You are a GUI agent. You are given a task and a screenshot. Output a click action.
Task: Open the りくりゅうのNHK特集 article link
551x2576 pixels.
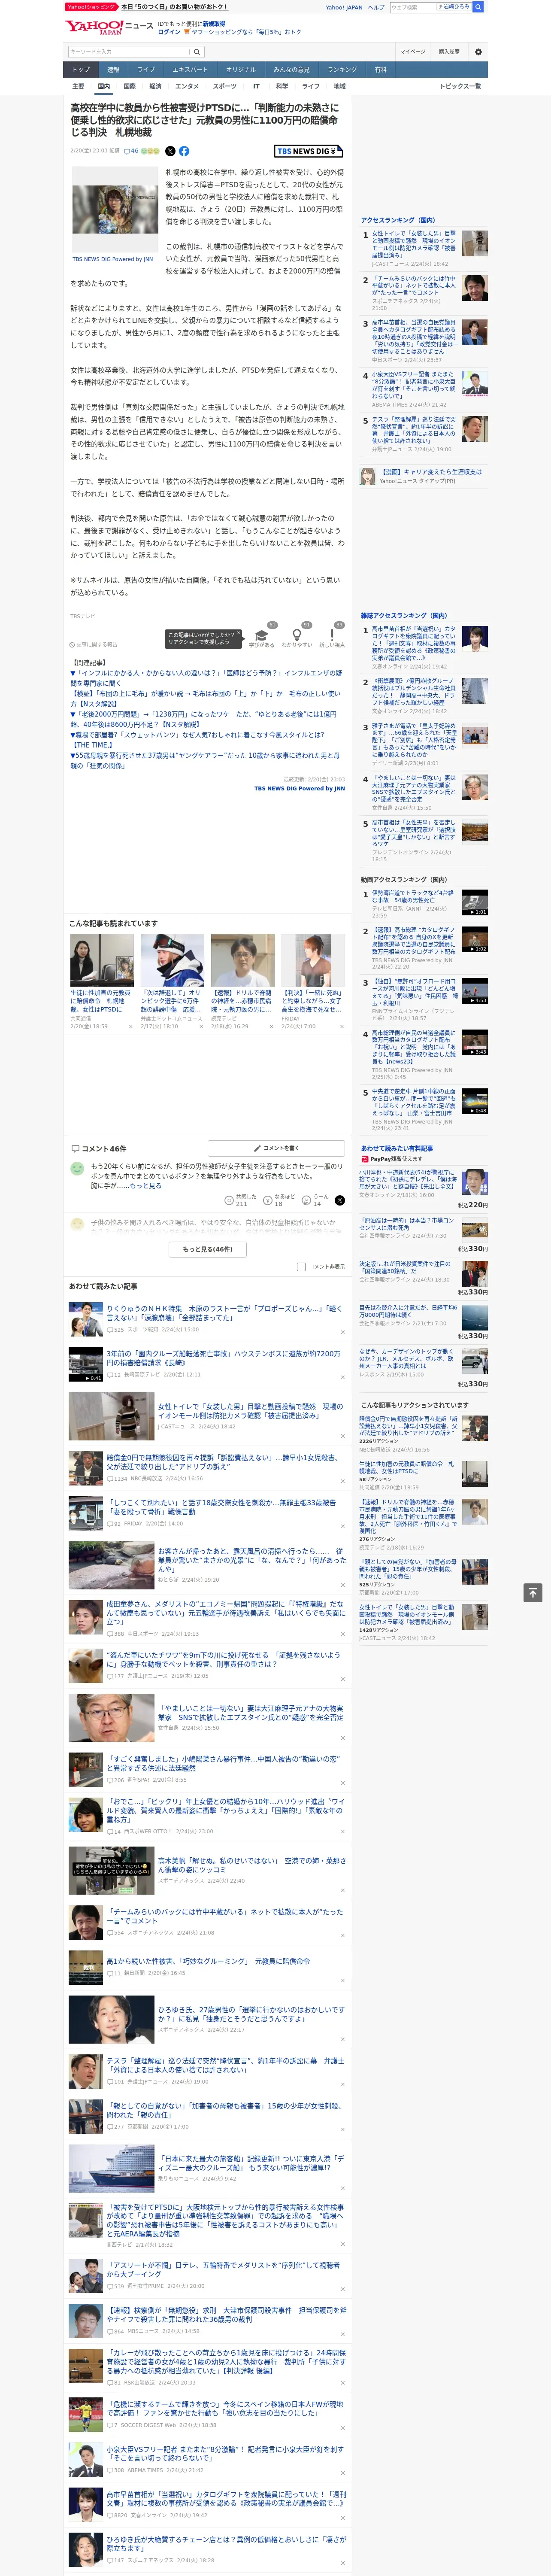(x=224, y=1312)
